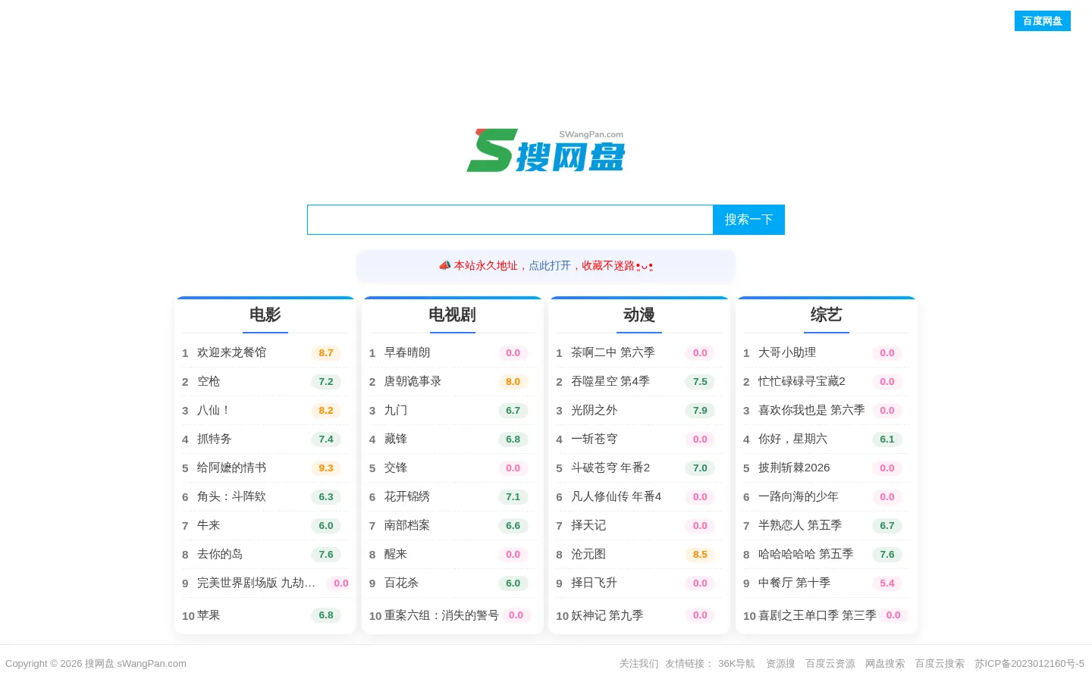
Task: Open movie 给阿嬷的情书
Action: (232, 468)
